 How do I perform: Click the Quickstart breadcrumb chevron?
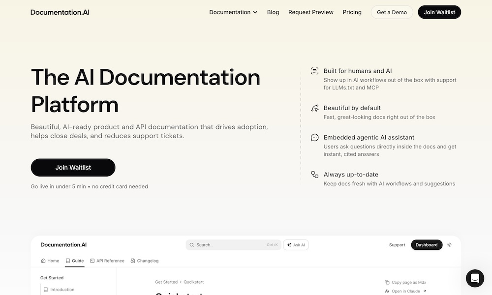[x=180, y=282]
